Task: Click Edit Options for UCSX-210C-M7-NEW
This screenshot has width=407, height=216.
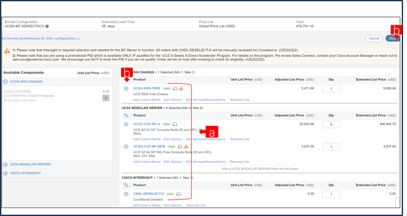Action: point(173,162)
